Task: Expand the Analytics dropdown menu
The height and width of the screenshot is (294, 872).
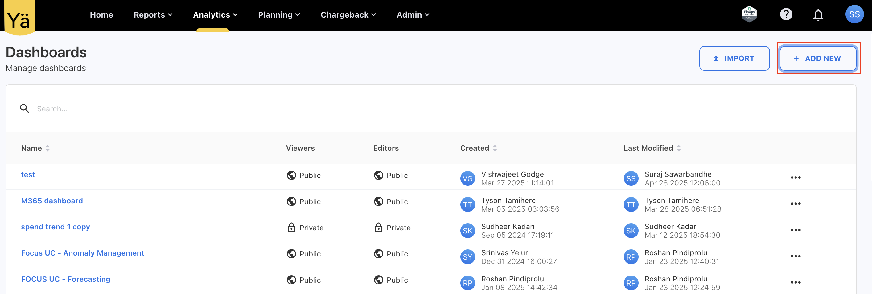Action: pyautogui.click(x=215, y=15)
